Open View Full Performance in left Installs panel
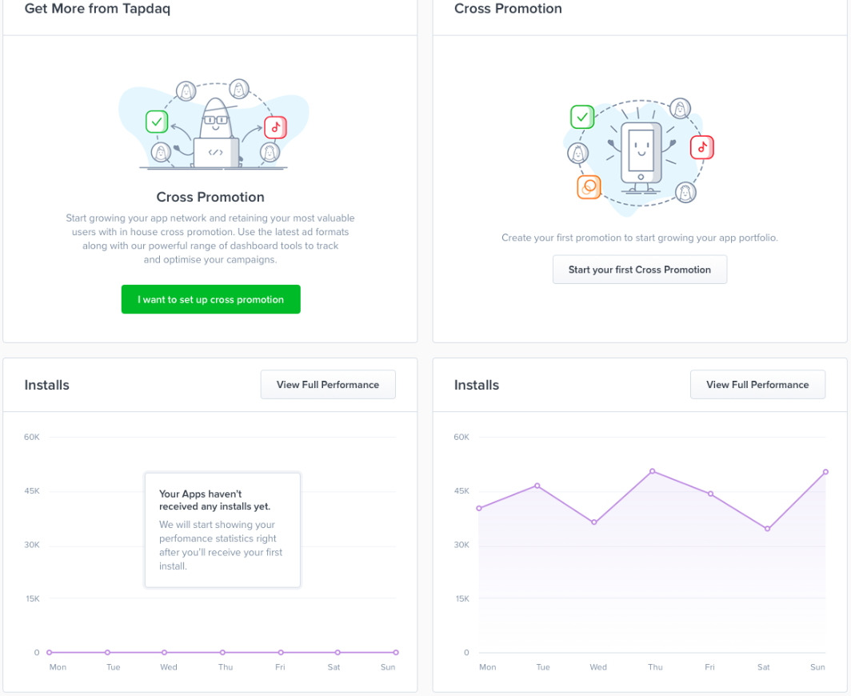The width and height of the screenshot is (851, 696). [x=328, y=384]
